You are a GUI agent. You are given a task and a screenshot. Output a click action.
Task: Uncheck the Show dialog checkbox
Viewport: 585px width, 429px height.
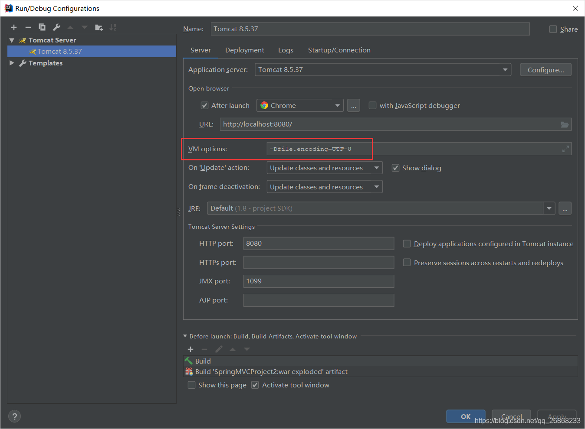[395, 168]
